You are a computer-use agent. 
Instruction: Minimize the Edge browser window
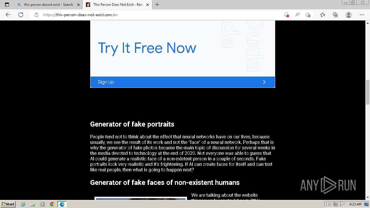point(346,3)
